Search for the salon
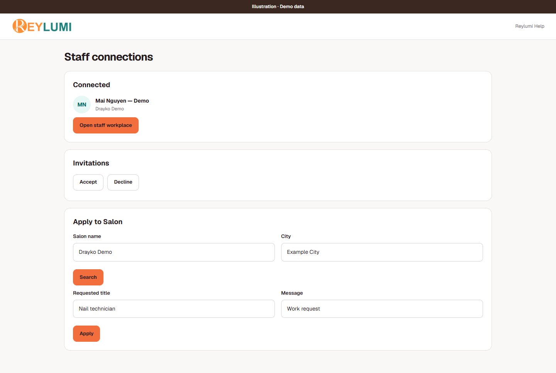This screenshot has height=373, width=556. click(x=88, y=277)
